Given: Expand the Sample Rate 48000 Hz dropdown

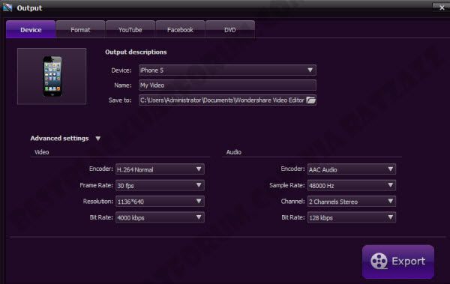Looking at the screenshot, I should (x=352, y=185).
